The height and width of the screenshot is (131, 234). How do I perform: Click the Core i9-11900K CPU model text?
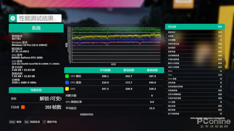coord(35,64)
